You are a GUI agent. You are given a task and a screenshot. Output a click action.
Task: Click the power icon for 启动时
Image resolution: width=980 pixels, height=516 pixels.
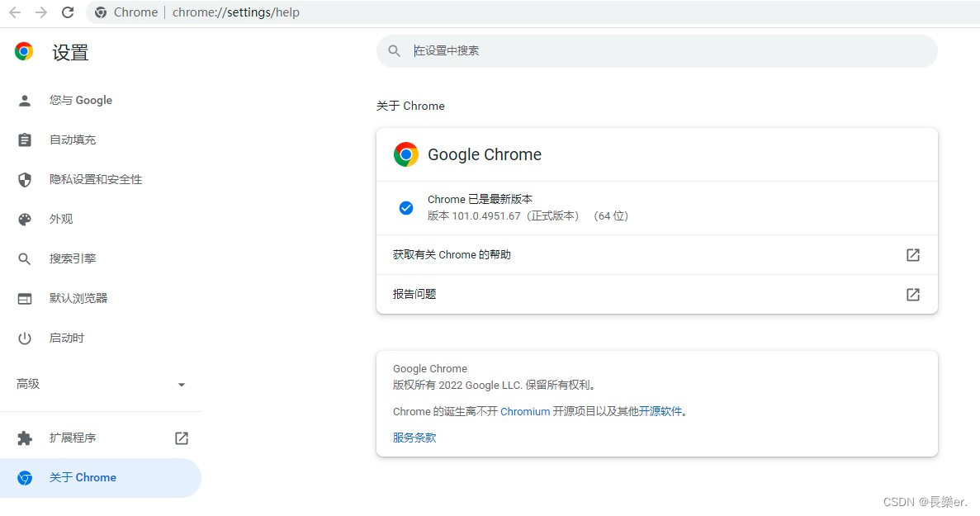25,338
